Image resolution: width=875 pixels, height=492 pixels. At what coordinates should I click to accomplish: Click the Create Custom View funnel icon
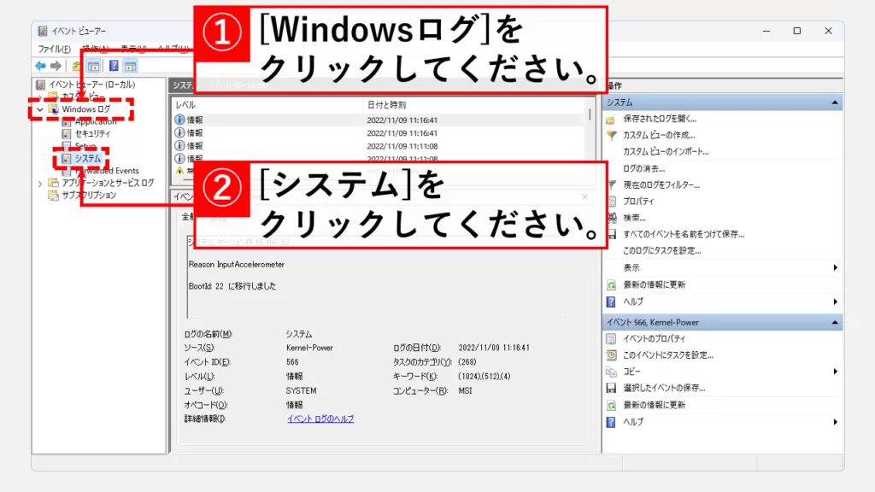611,135
